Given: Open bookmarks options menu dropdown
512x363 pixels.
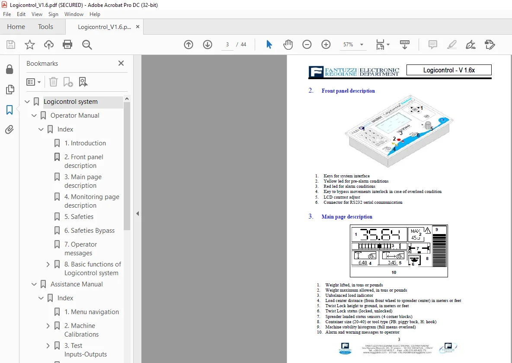Looking at the screenshot, I should pos(33,82).
